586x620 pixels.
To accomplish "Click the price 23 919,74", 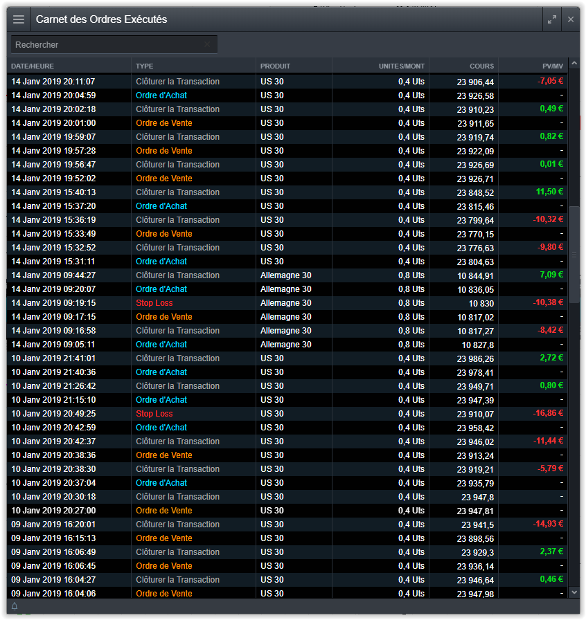I will pos(475,137).
